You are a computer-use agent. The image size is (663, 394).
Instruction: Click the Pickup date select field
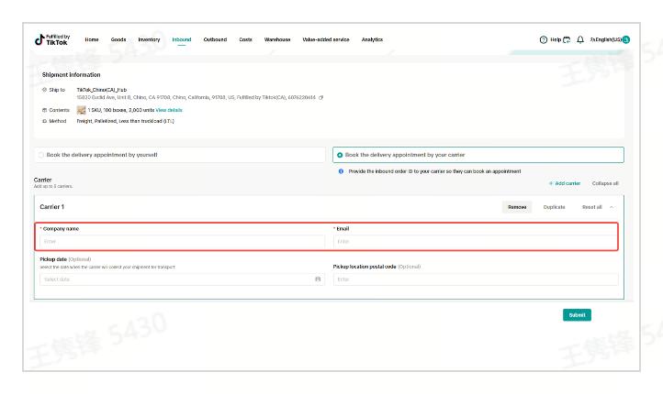point(182,279)
